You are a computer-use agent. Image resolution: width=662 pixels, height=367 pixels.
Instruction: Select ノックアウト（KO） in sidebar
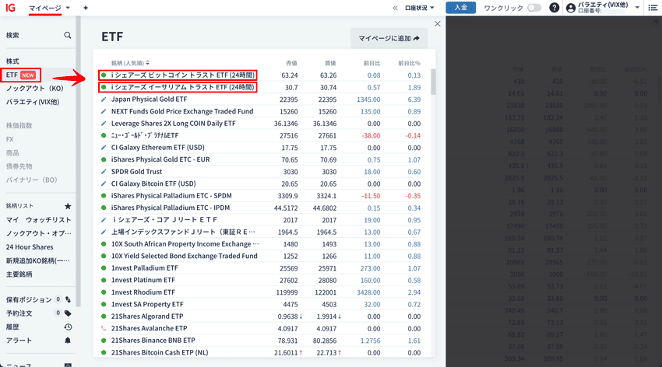coord(34,89)
